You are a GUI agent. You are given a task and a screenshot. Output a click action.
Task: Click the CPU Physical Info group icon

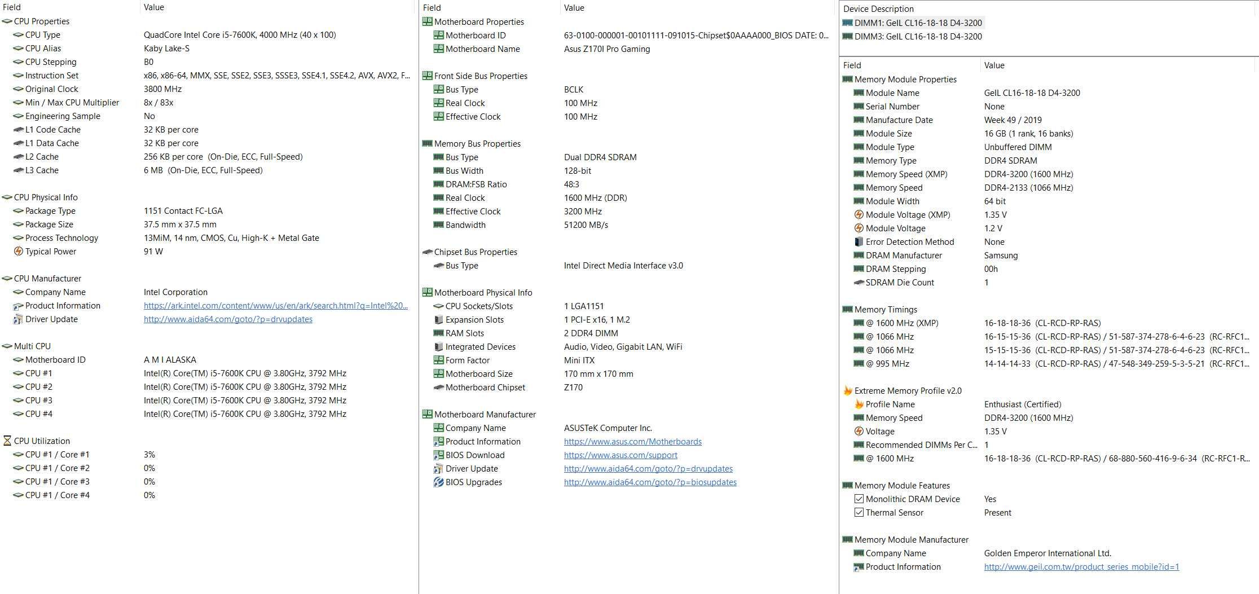[7, 197]
